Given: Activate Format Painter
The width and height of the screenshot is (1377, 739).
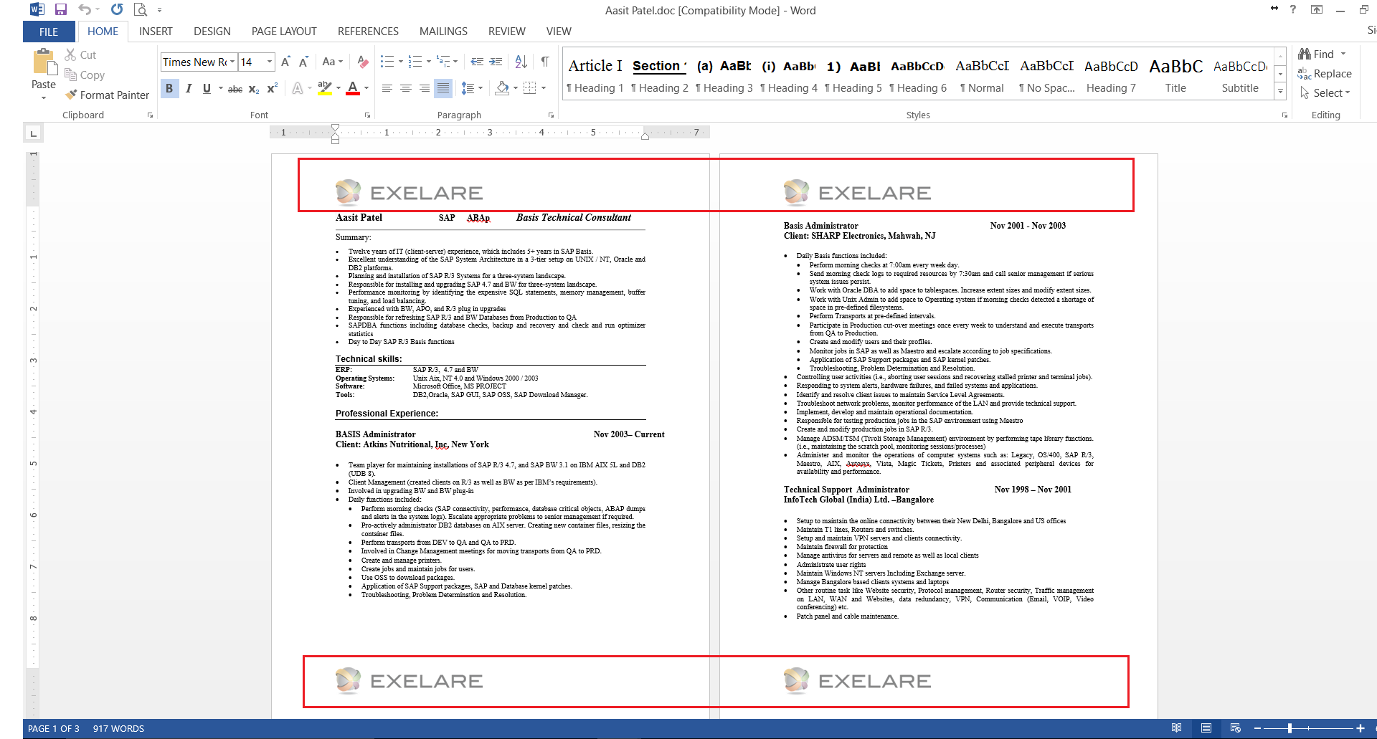Looking at the screenshot, I should pyautogui.click(x=107, y=95).
